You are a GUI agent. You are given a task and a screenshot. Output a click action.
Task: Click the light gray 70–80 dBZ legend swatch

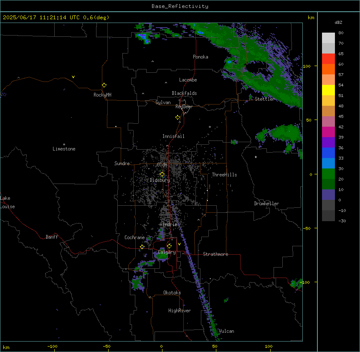point(328,38)
